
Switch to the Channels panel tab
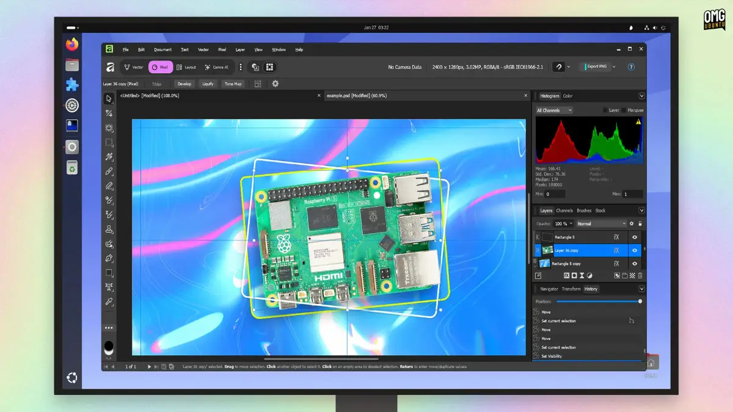(x=564, y=211)
